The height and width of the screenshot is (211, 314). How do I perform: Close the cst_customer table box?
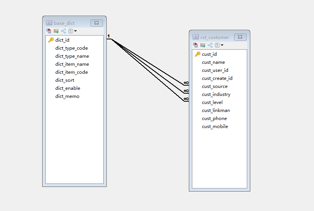point(240,37)
